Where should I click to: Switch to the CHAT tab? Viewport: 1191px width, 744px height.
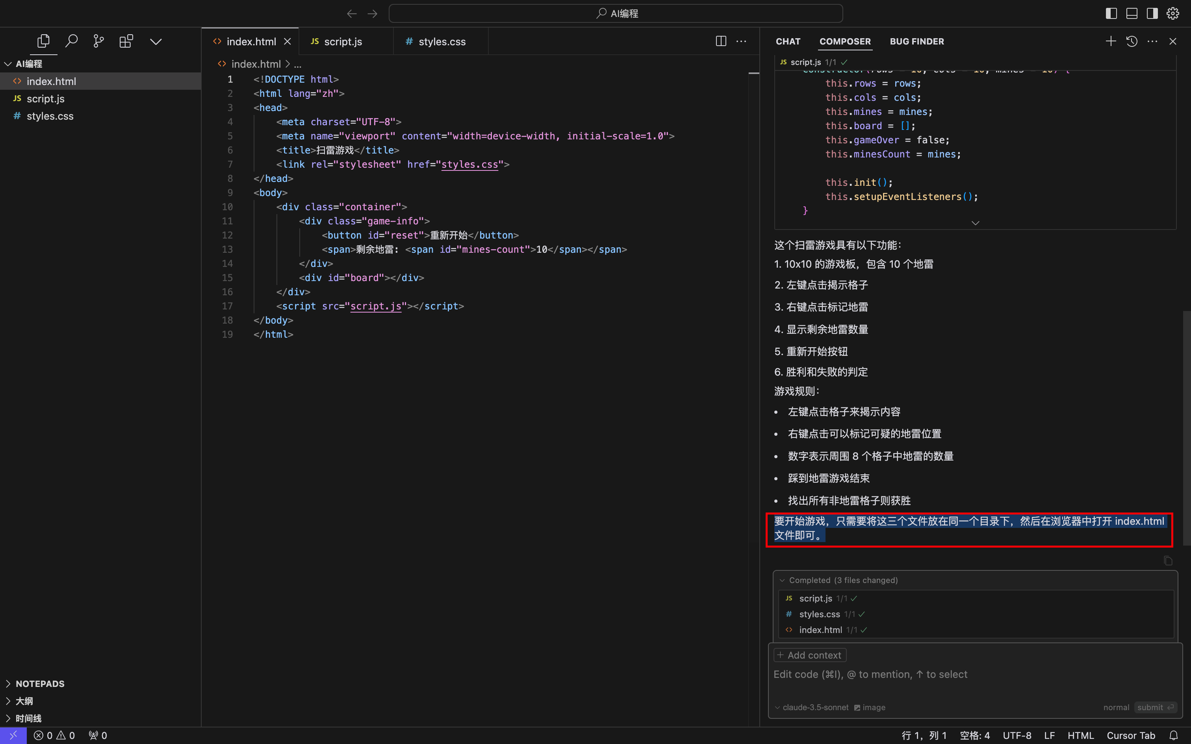[788, 41]
